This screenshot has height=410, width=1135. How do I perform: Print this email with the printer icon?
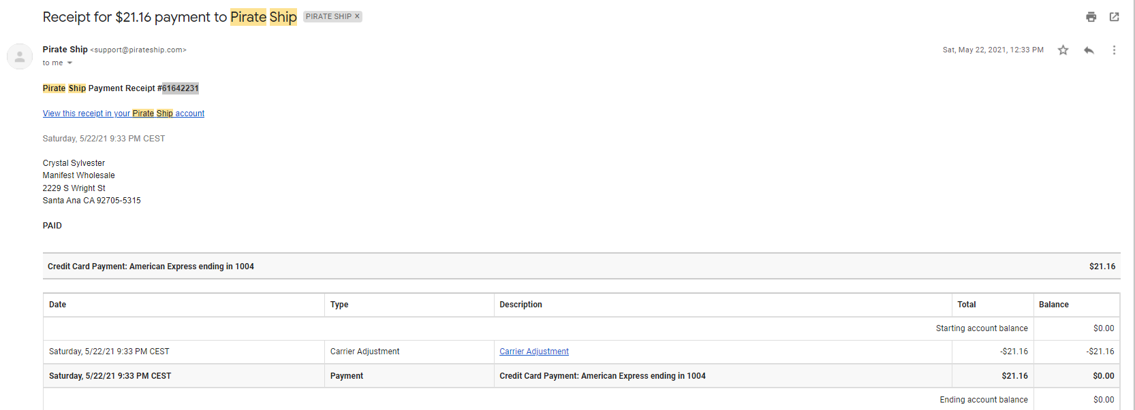pyautogui.click(x=1091, y=17)
